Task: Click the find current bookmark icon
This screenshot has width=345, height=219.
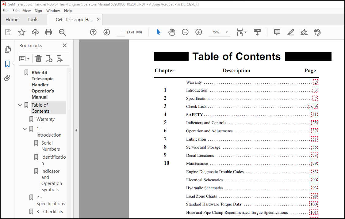Action: (x=59, y=59)
